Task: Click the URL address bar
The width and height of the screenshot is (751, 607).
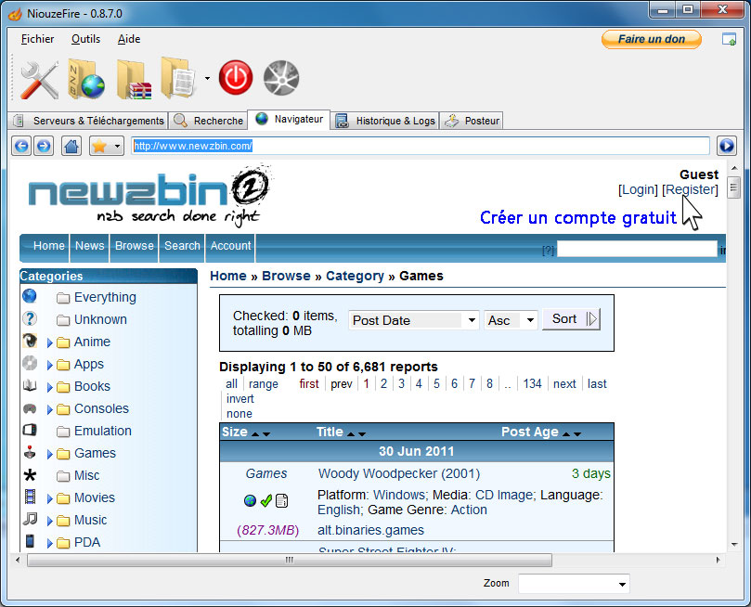Action: [x=421, y=146]
